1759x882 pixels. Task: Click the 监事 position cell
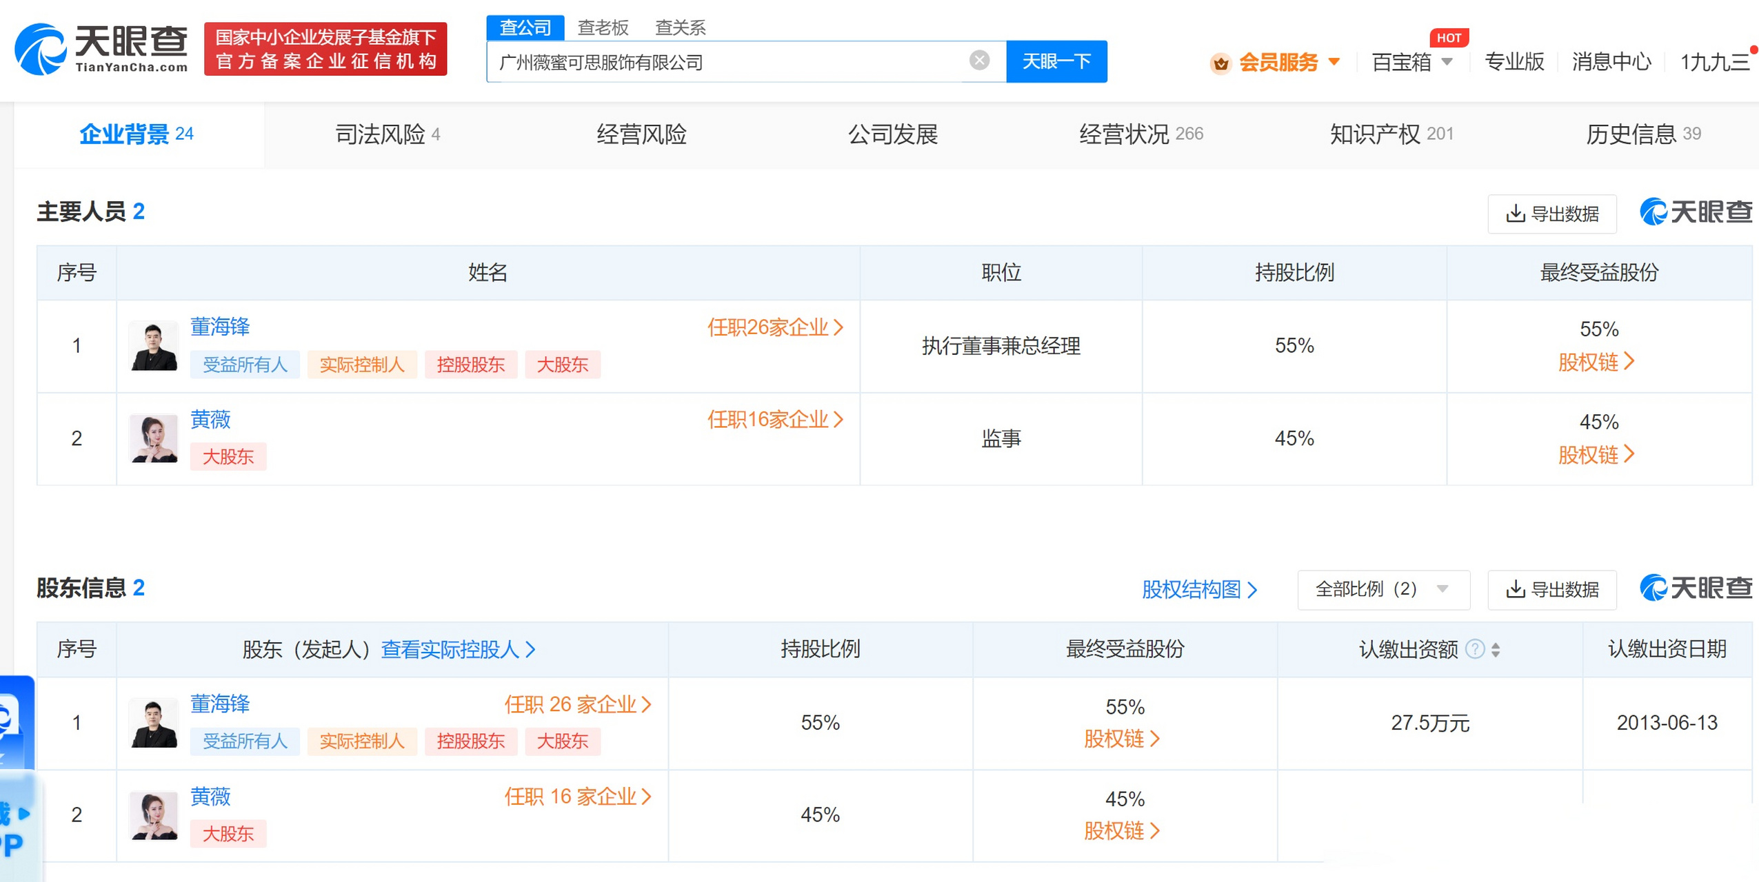click(x=1001, y=438)
